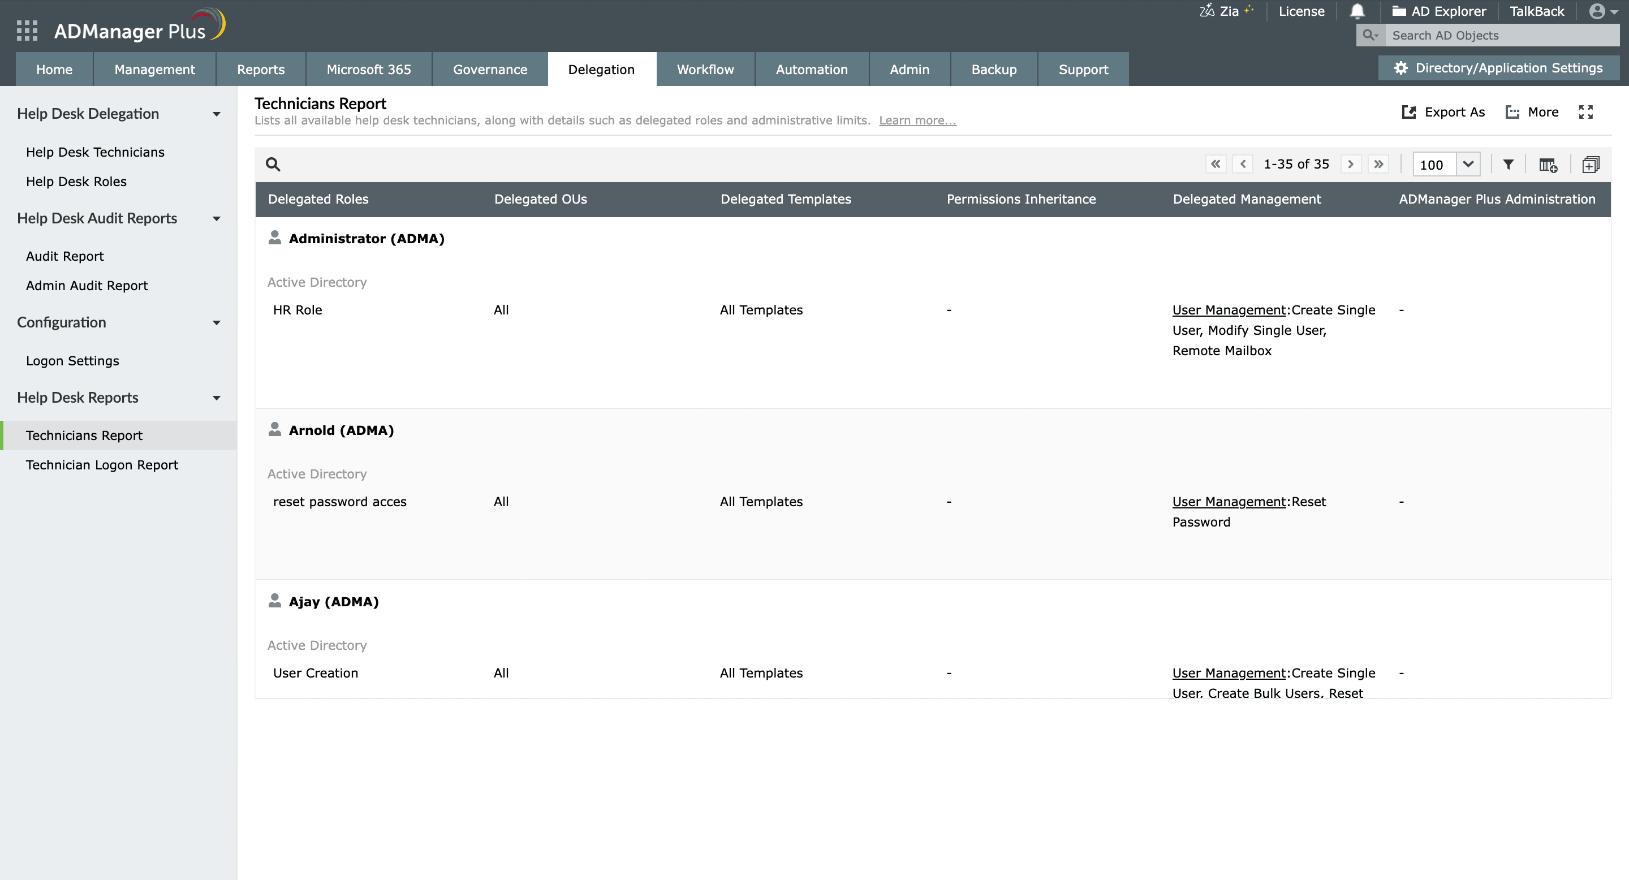Open Directory/Application Settings
Screen dimensions: 1629x880
pyautogui.click(x=1498, y=68)
